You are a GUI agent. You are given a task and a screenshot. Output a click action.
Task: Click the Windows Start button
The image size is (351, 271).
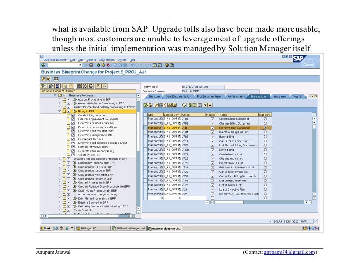tap(46, 228)
